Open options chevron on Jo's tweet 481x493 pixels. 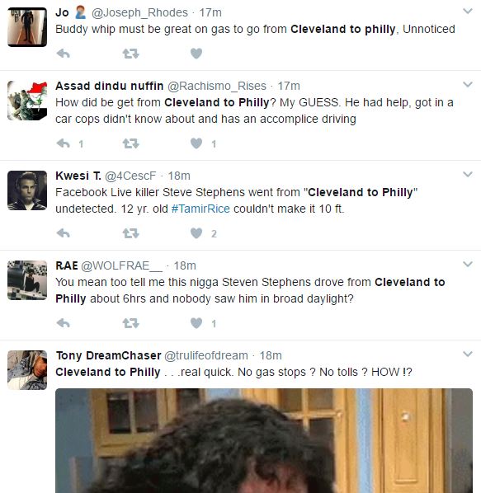click(x=468, y=12)
